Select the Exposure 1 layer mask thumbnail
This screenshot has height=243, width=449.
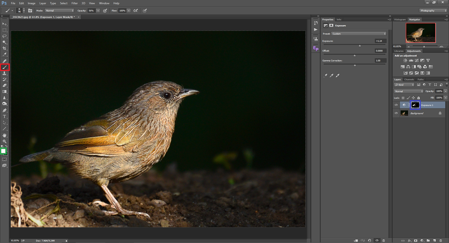coord(415,105)
